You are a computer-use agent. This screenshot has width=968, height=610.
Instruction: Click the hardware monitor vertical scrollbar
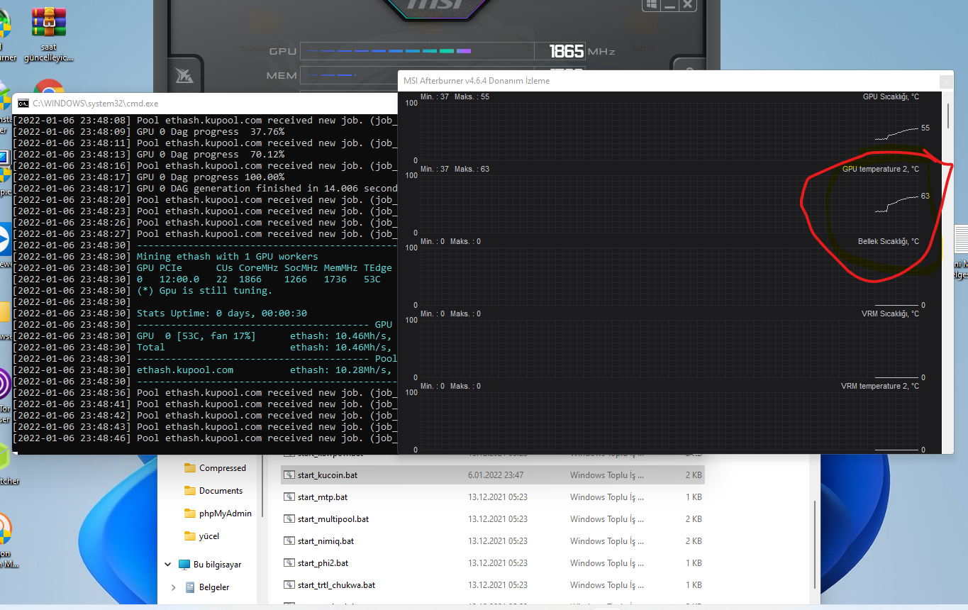click(948, 115)
